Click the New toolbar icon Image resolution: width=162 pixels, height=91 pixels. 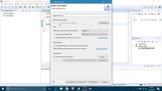pyautogui.click(x=2, y=7)
